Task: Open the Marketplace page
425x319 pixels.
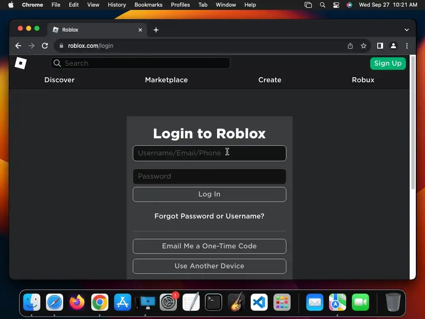Action: click(166, 80)
